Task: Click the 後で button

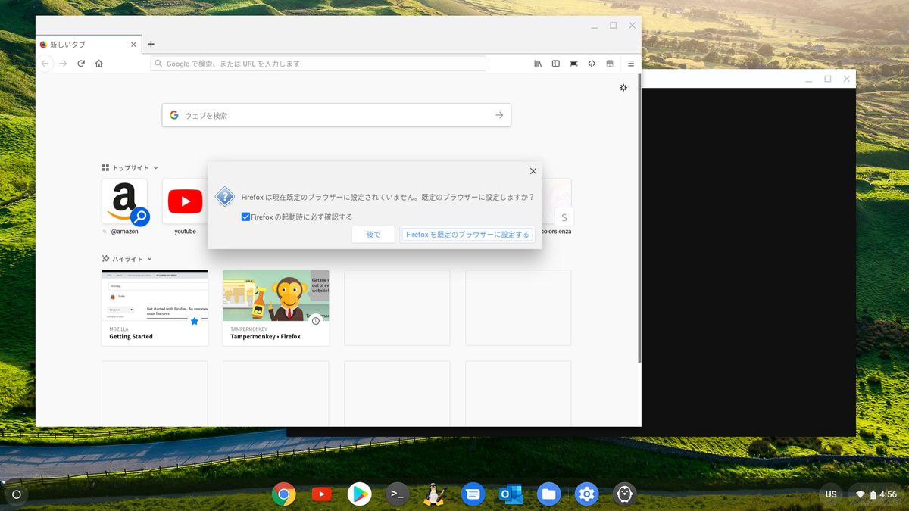Action: point(373,235)
